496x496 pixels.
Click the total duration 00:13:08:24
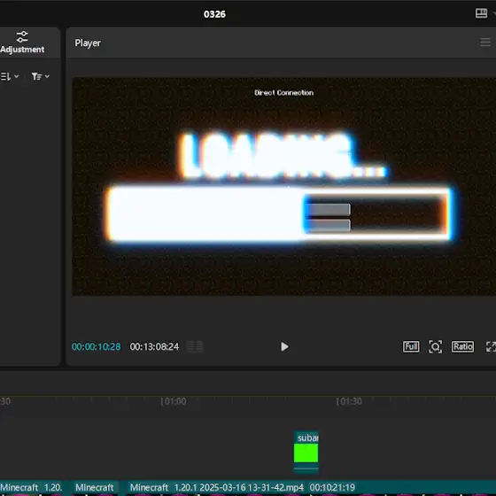click(154, 346)
